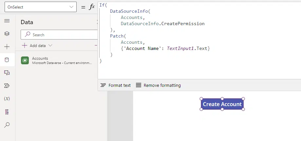This screenshot has width=301, height=141.
Task: Open the OnSelect property dropdown
Action: pos(41,7)
